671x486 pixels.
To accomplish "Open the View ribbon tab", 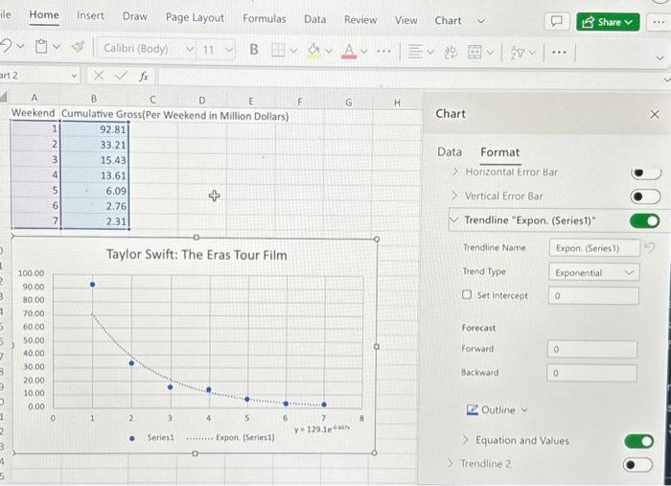I will point(406,20).
